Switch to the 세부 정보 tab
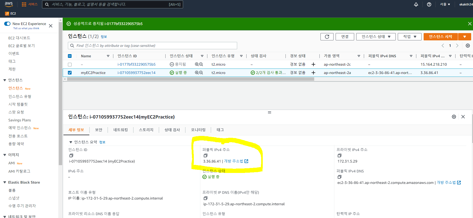The width and height of the screenshot is (473, 218). [76, 130]
